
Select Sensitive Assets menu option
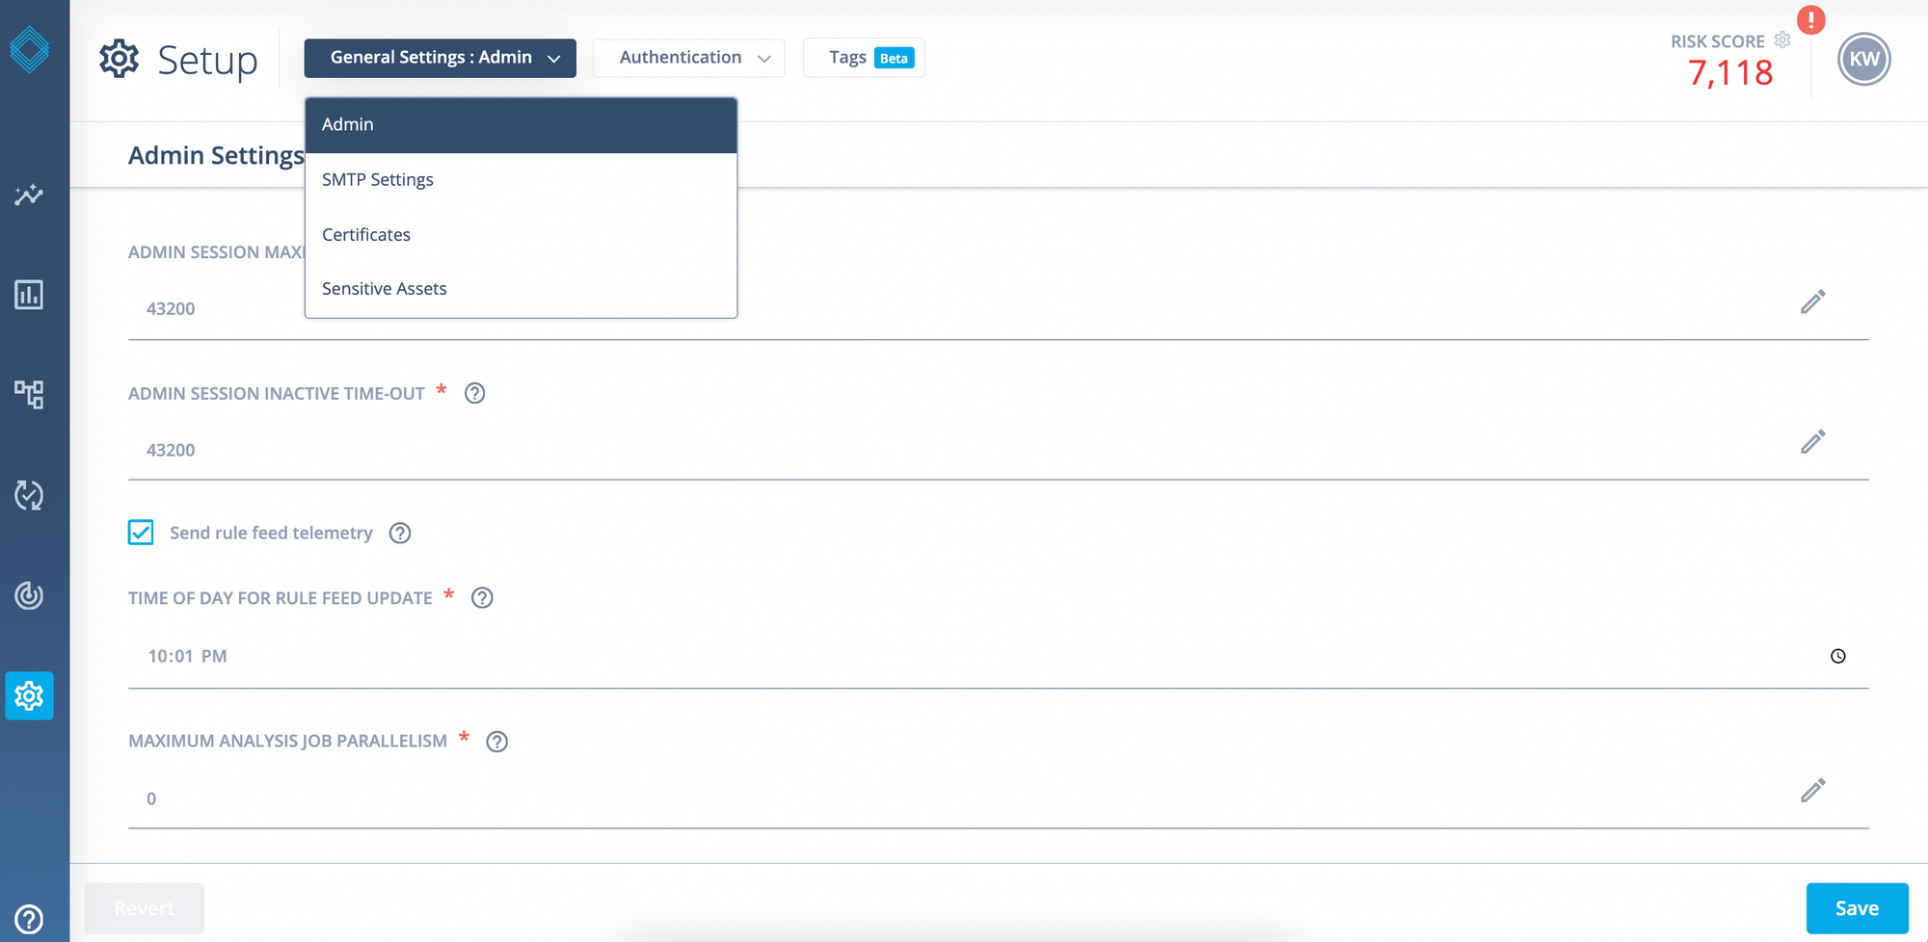(x=385, y=289)
